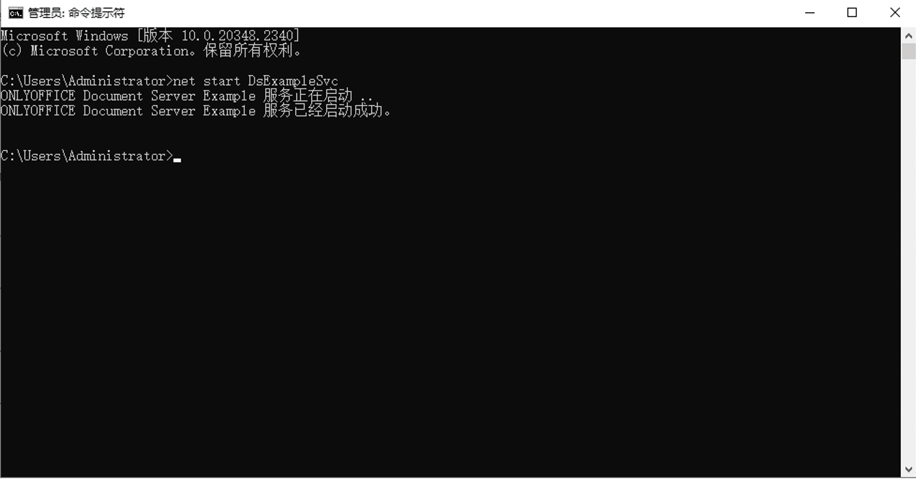Maximize the Command Prompt window

click(x=852, y=13)
